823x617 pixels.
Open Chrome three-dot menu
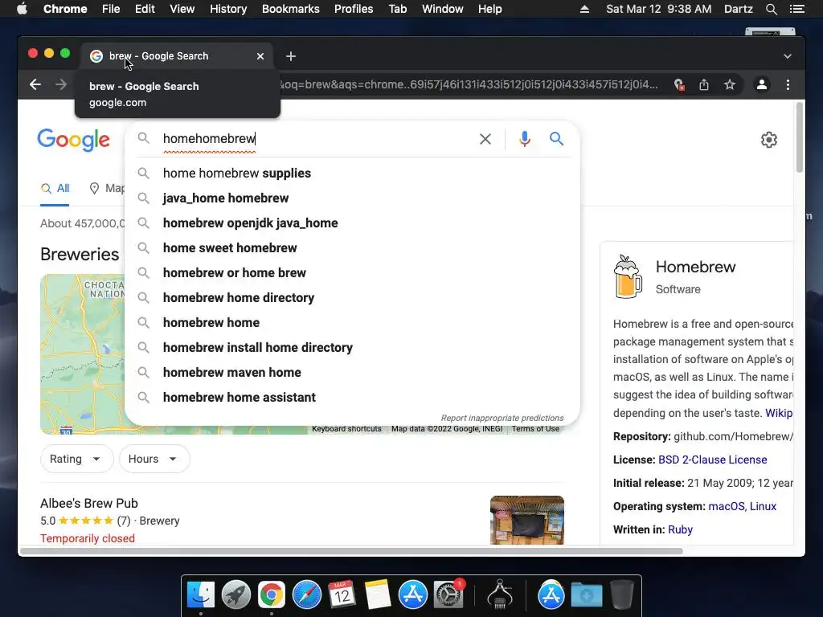[788, 84]
